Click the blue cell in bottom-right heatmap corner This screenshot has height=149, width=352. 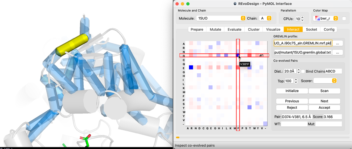(x=265, y=124)
